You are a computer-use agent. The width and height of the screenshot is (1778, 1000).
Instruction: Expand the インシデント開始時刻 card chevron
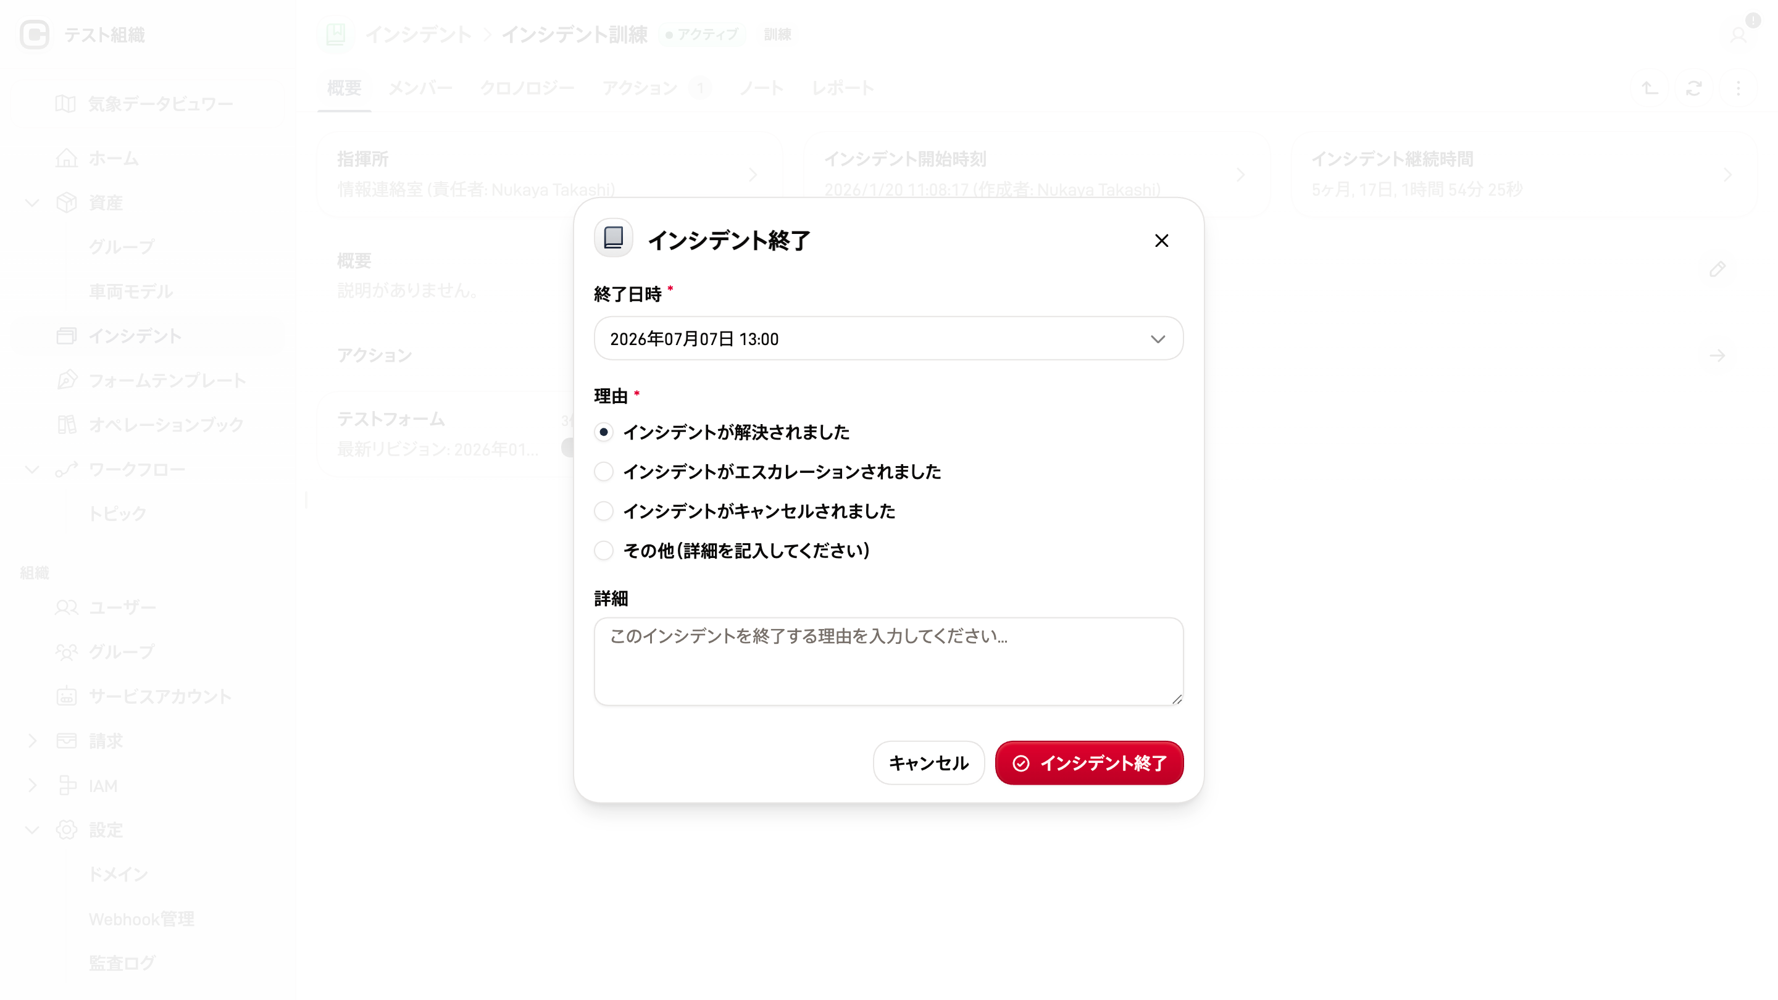(x=1240, y=175)
